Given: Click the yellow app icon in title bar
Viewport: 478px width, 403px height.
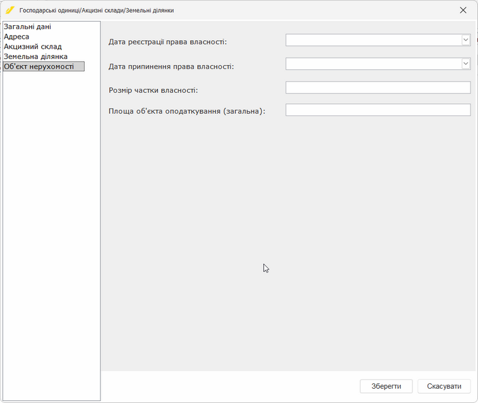Looking at the screenshot, I should 9,10.
